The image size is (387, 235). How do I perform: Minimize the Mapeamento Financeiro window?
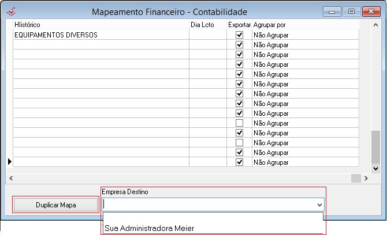pos(332,12)
